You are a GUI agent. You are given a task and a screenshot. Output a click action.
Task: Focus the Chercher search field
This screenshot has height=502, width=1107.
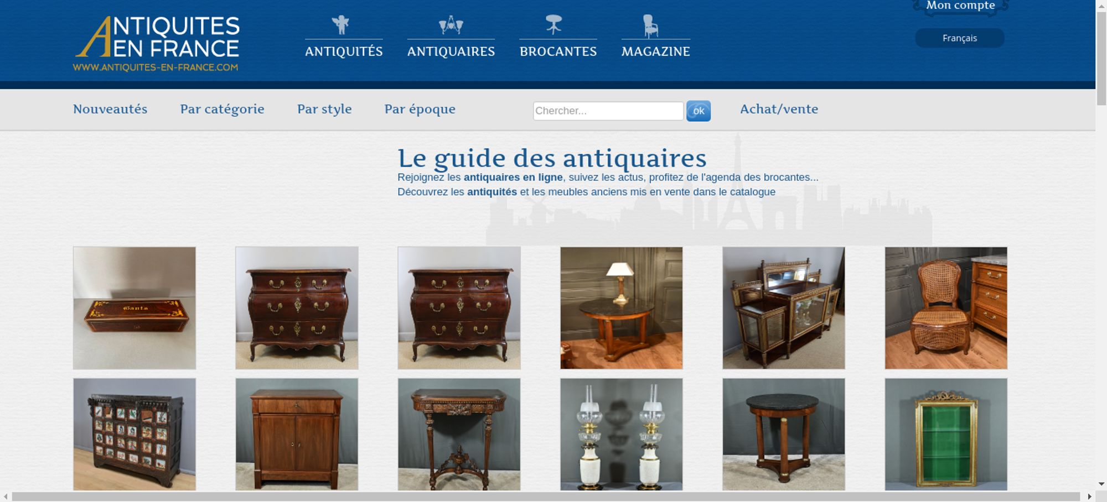click(608, 111)
